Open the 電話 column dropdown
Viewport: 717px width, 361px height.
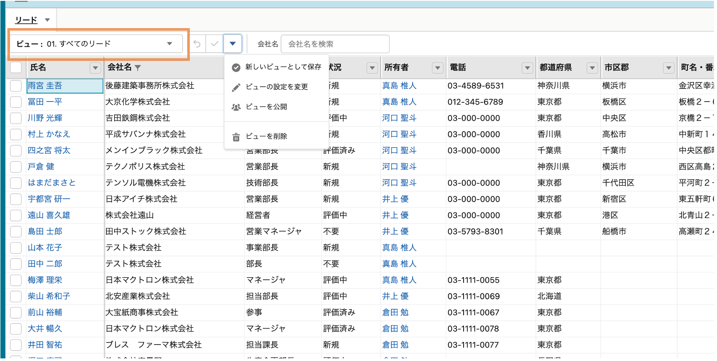point(527,68)
